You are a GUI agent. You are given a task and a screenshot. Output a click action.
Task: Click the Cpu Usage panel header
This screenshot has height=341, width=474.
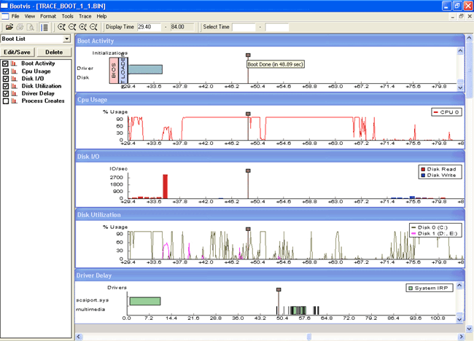point(270,99)
